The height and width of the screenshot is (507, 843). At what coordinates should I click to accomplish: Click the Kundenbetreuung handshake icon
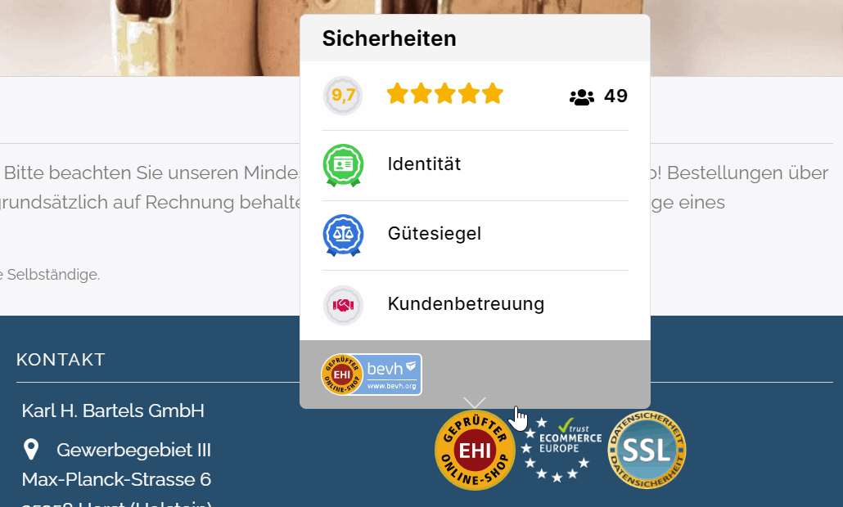point(343,305)
